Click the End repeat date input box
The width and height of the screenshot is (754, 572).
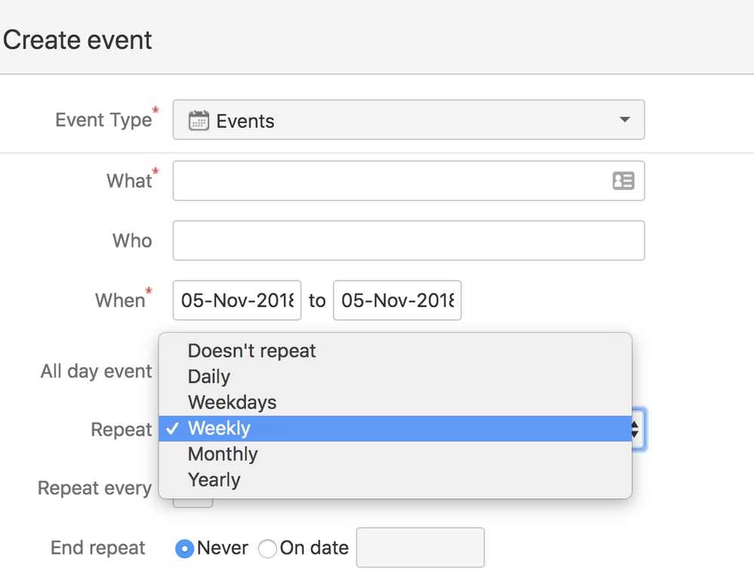(x=420, y=548)
